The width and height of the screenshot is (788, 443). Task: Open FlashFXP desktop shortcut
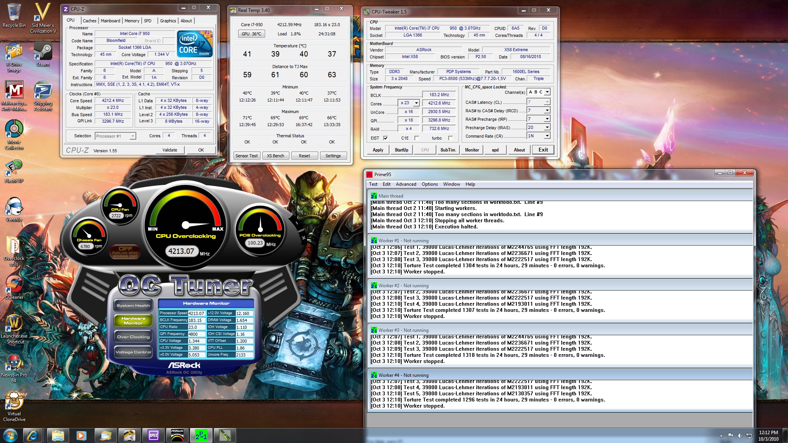tap(14, 171)
